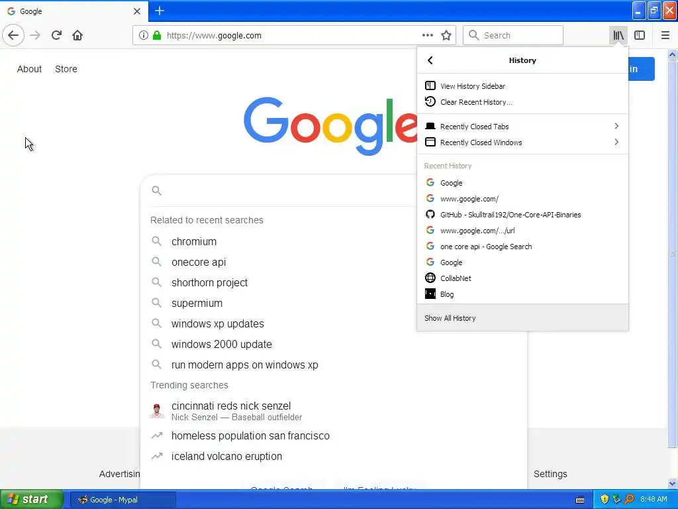Click Google - Mypal taskbar button
Image resolution: width=678 pixels, height=509 pixels.
[x=122, y=500]
